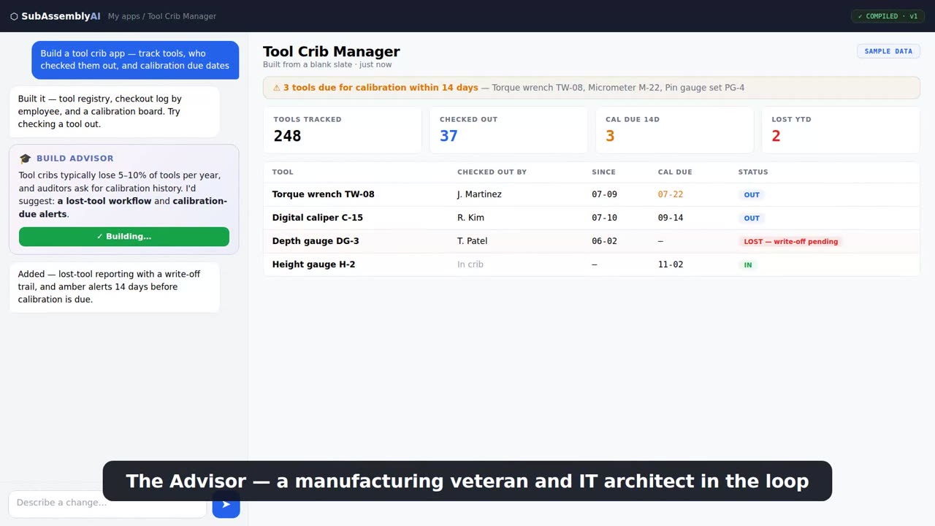Click the 06-02 since date
The width and height of the screenshot is (935, 526).
(604, 241)
